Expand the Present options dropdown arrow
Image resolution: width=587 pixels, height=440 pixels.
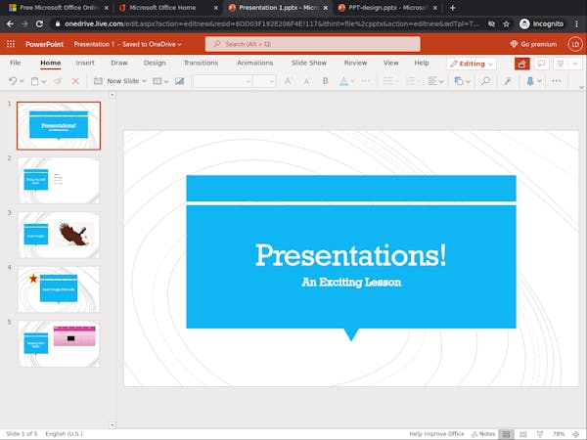(575, 64)
